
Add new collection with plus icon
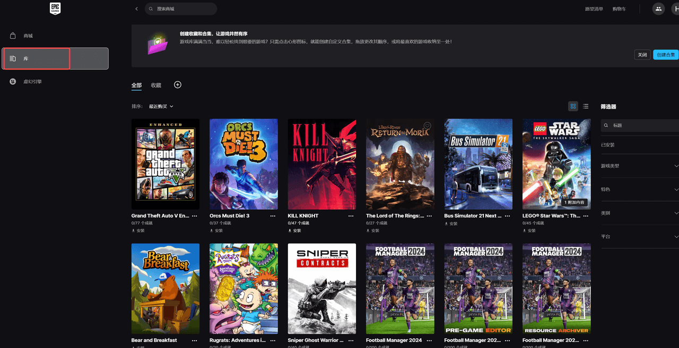tap(178, 85)
